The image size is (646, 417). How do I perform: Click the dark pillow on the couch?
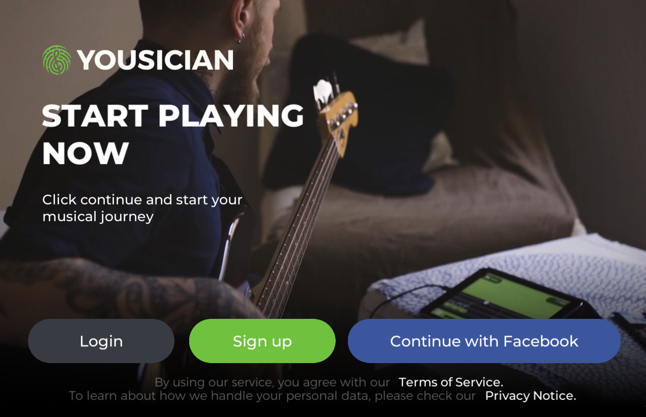click(356, 117)
